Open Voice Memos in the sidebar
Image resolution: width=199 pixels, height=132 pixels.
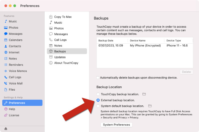tap(16, 71)
